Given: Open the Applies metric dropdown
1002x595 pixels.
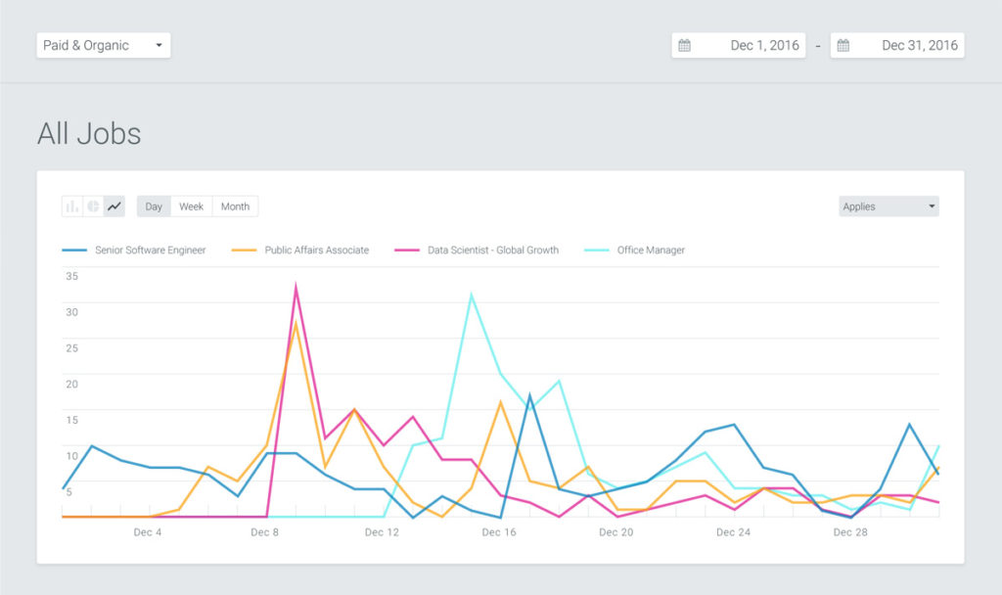Looking at the screenshot, I should [x=888, y=206].
